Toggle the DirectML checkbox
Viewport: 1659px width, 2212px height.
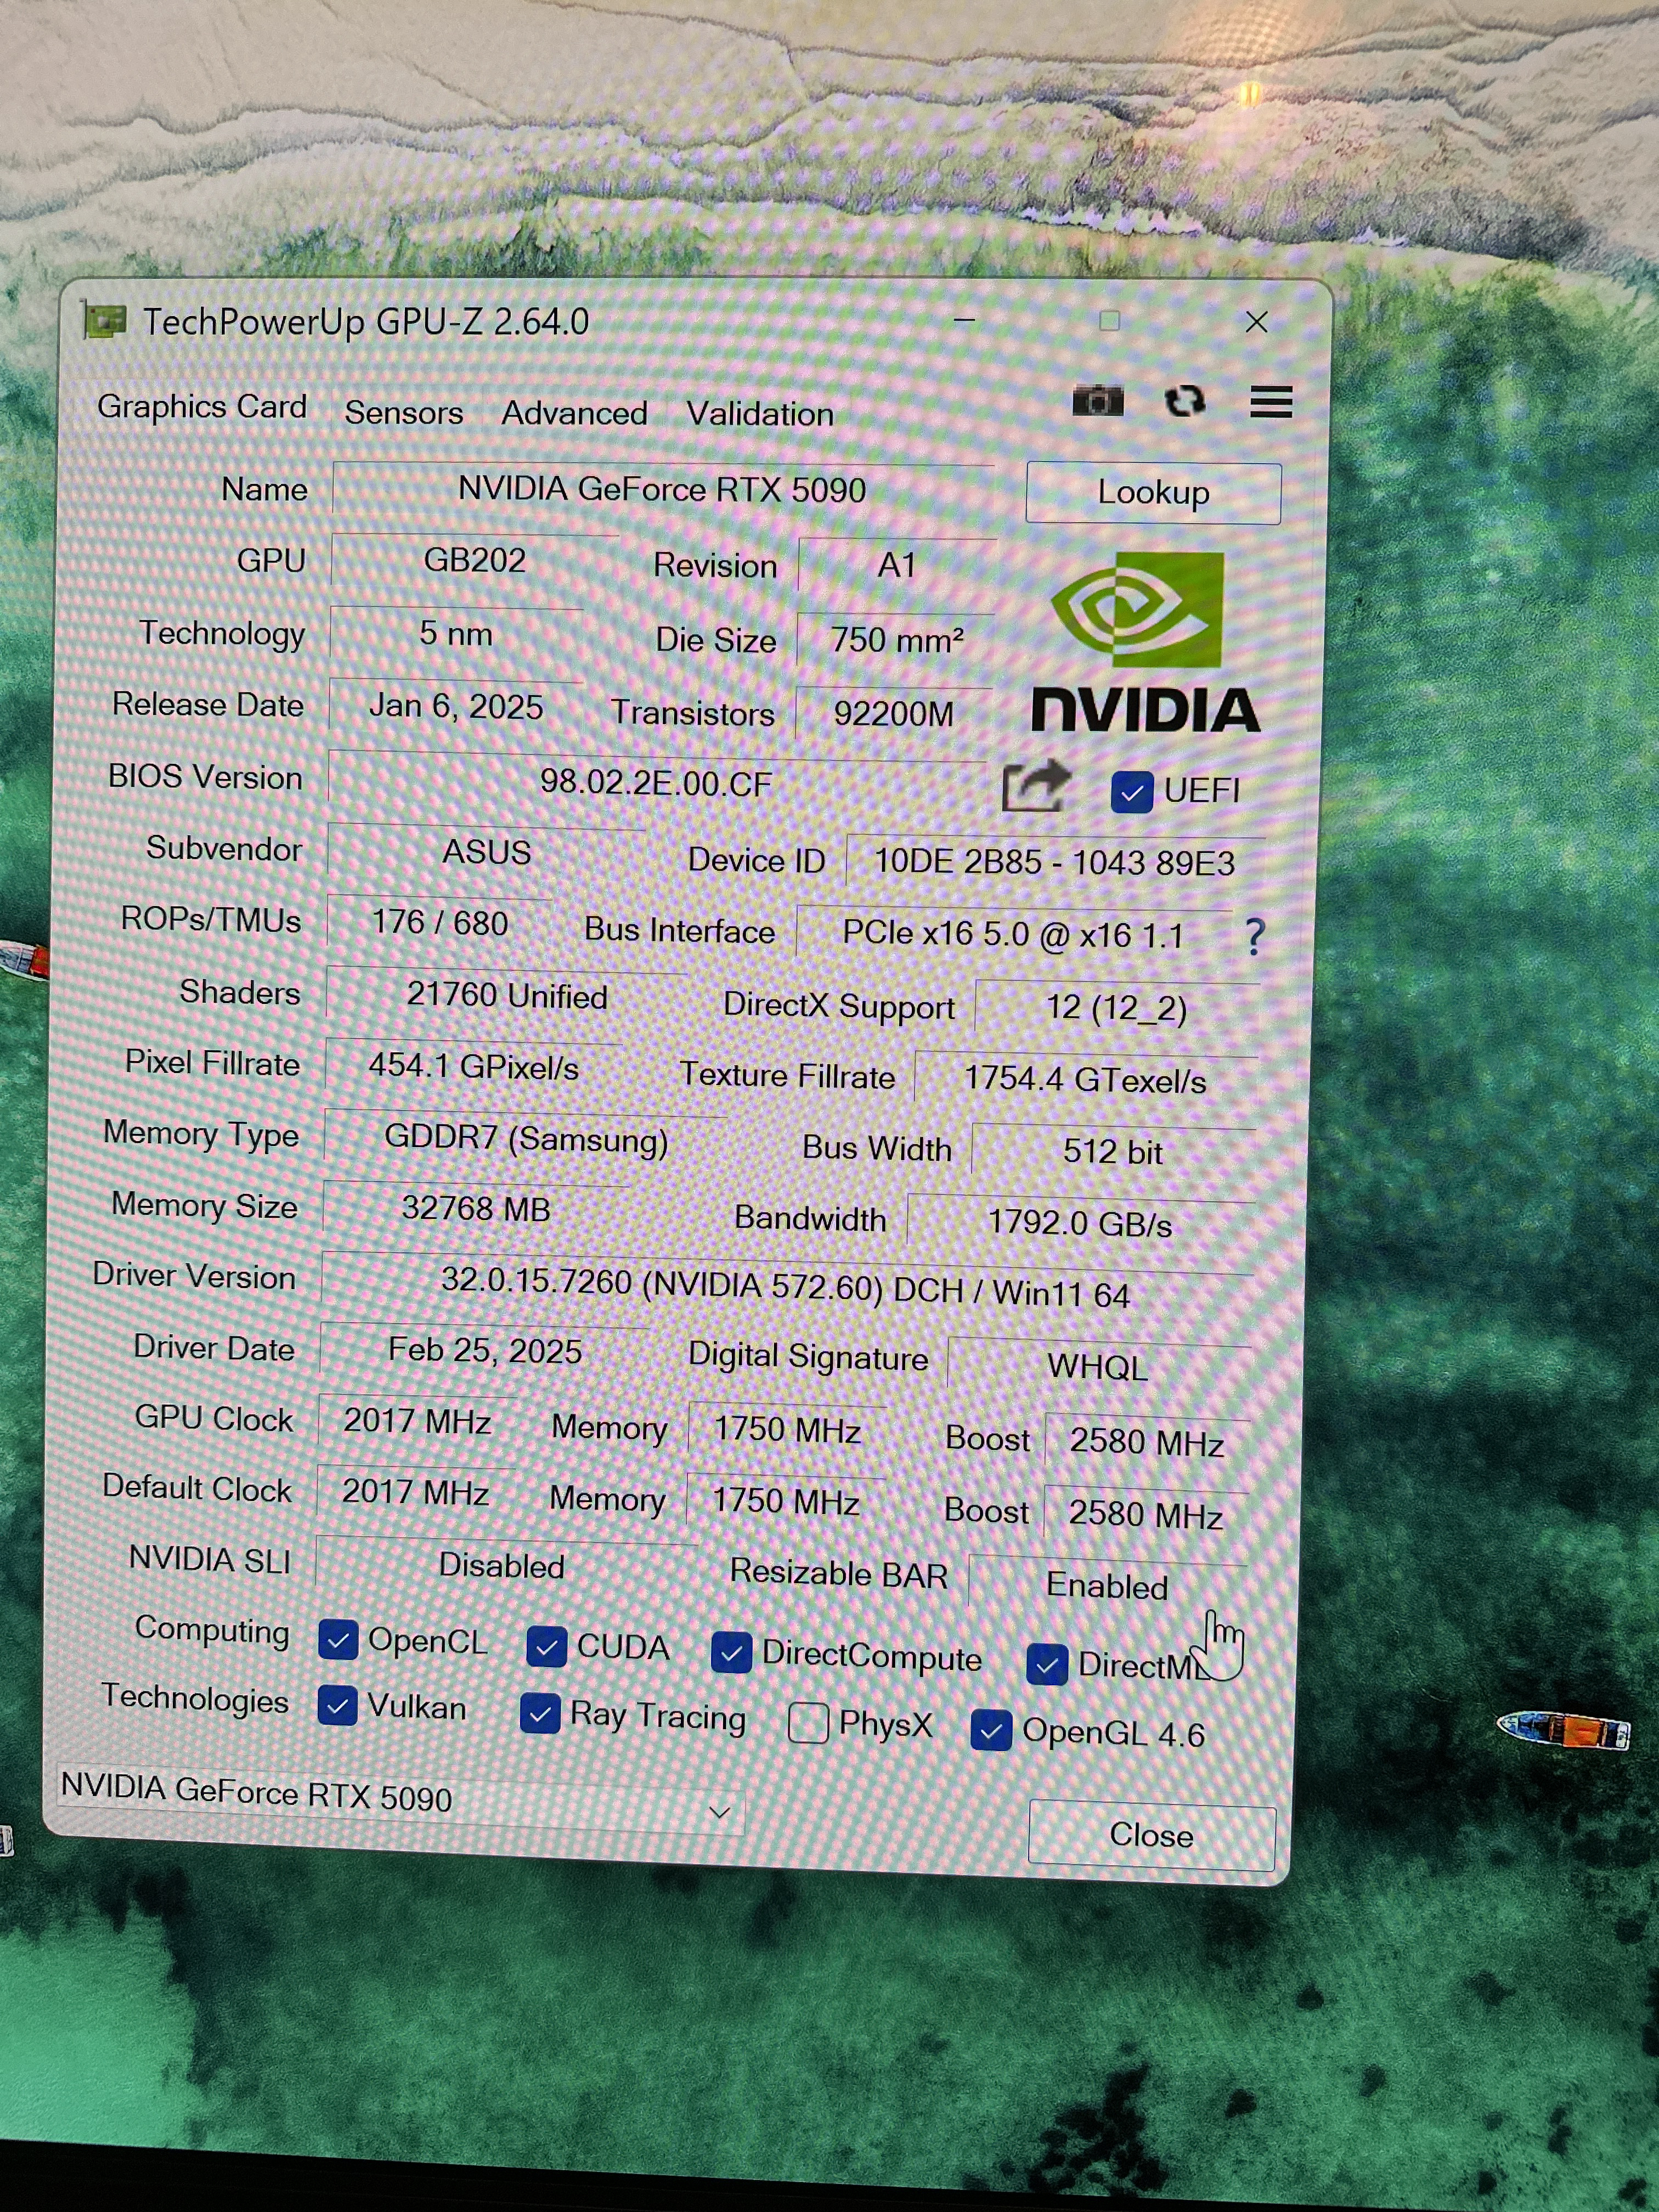click(x=1047, y=1665)
